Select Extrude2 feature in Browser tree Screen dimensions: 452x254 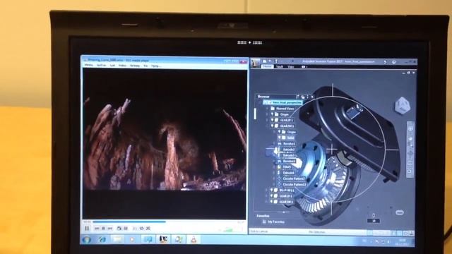pyautogui.click(x=289, y=150)
